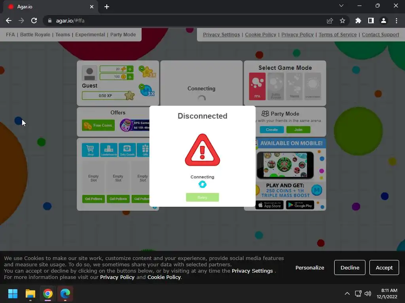
Task: Open the Daily Quests icon
Action: coord(127,150)
